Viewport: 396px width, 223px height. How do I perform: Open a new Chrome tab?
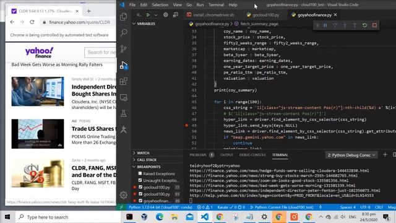point(88,11)
